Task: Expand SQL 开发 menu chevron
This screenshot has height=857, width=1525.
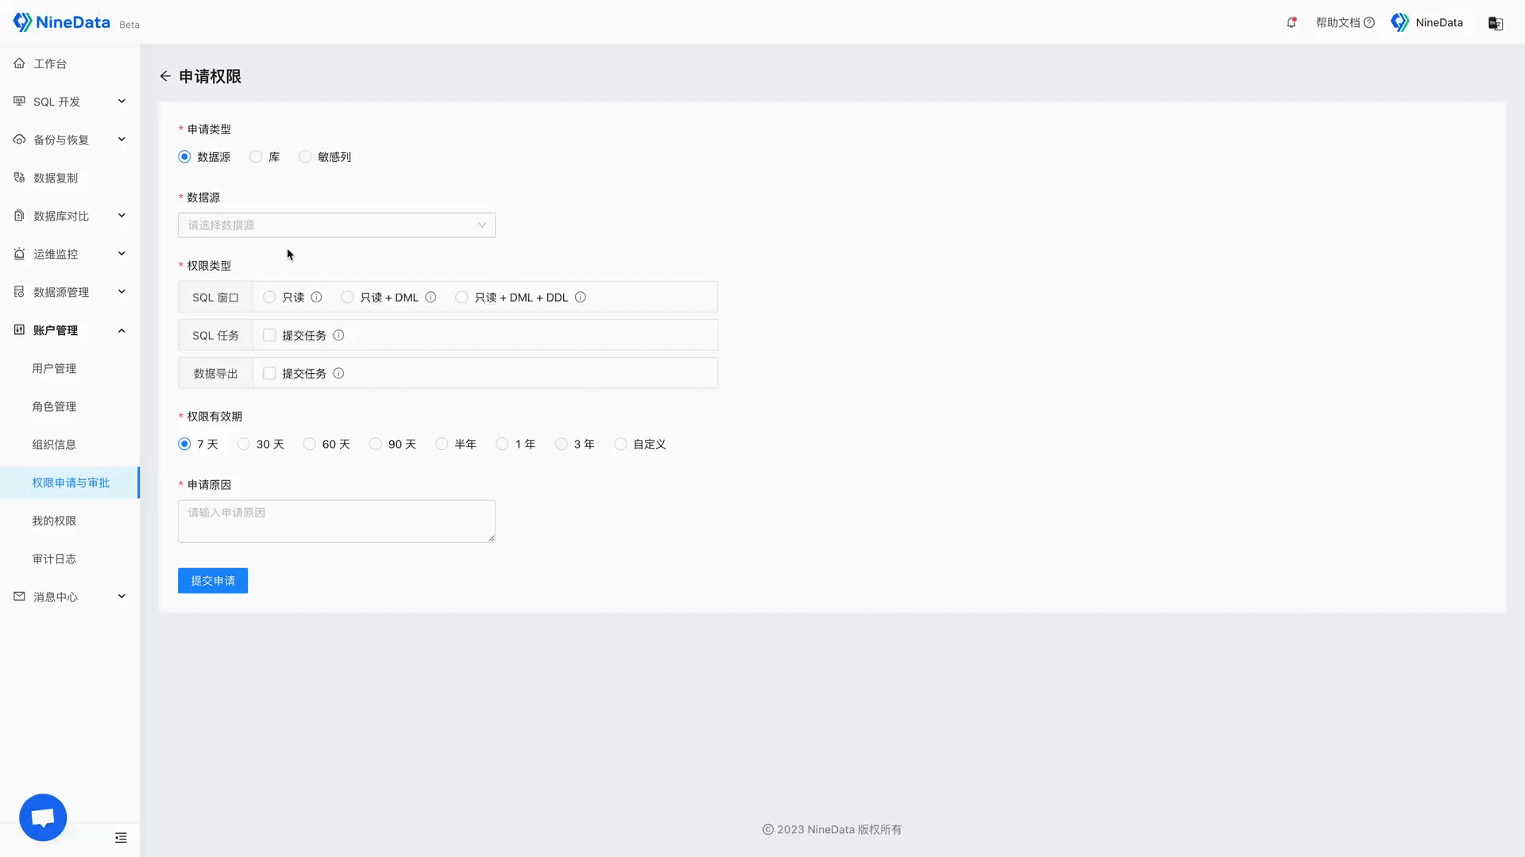Action: (x=122, y=102)
